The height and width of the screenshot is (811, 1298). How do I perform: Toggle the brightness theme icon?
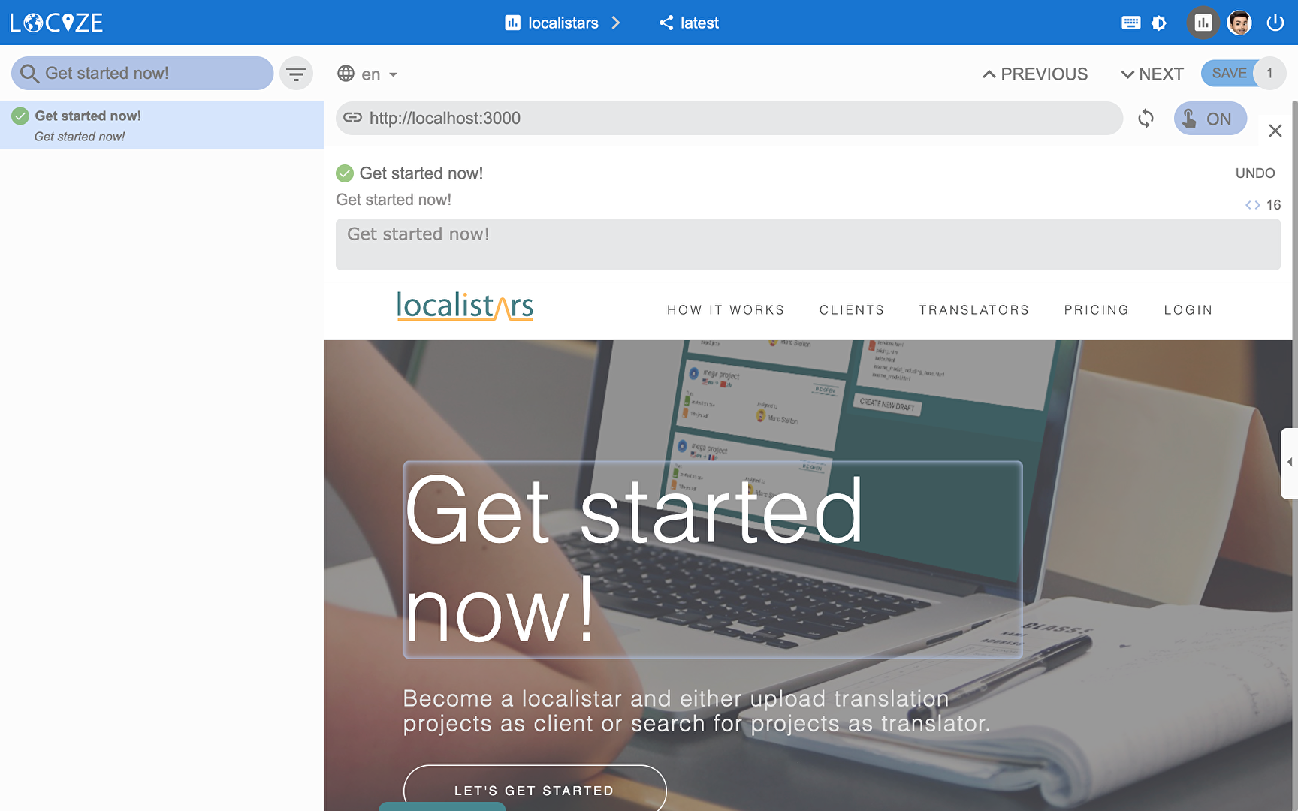tap(1159, 23)
